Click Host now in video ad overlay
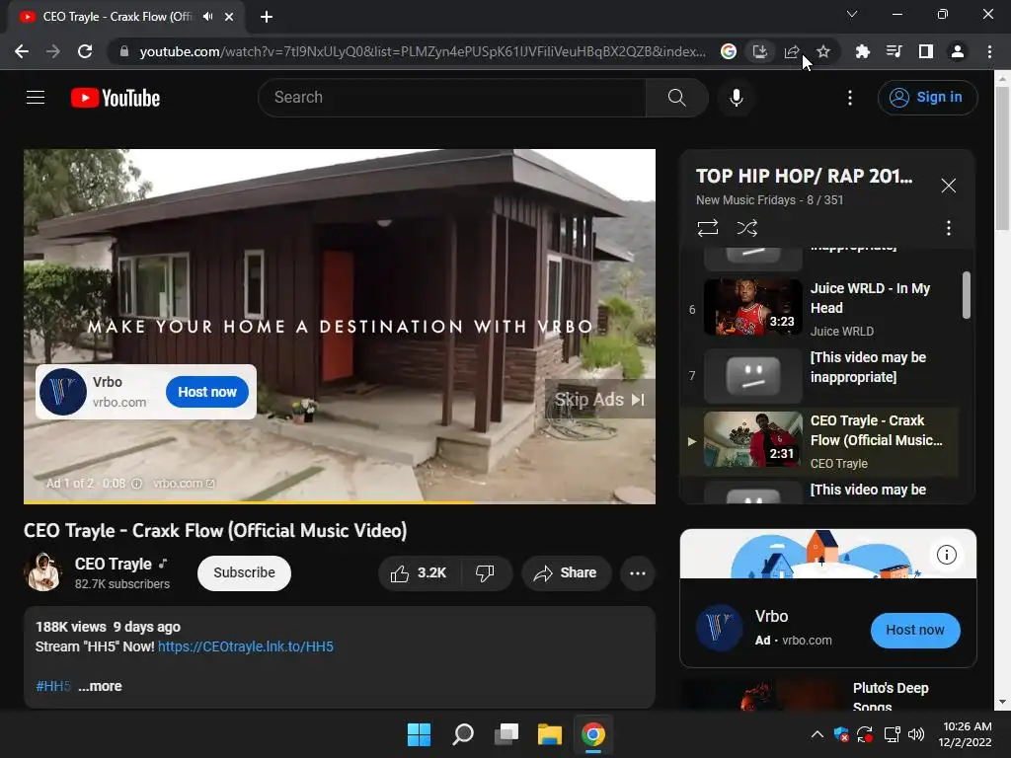Viewport: 1011px width, 758px height. pos(207,392)
